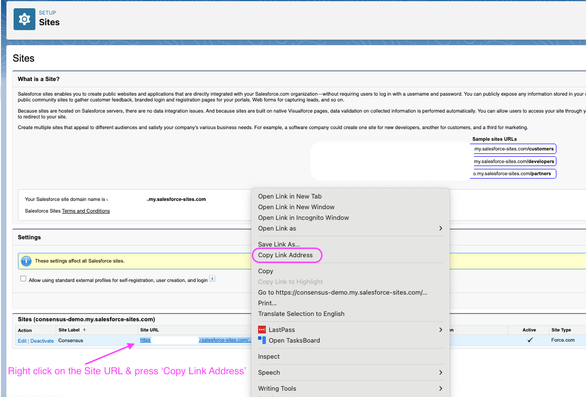Image resolution: width=586 pixels, height=397 pixels.
Task: Click the TasksBoard icon in context menu
Action: pyautogui.click(x=262, y=340)
